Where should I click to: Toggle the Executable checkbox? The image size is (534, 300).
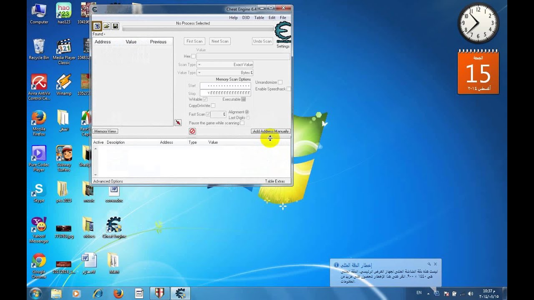243,99
